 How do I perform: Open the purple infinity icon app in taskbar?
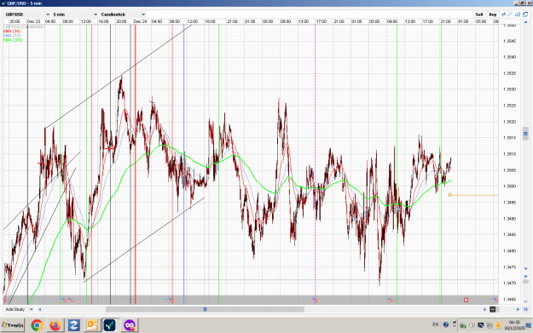point(129,325)
